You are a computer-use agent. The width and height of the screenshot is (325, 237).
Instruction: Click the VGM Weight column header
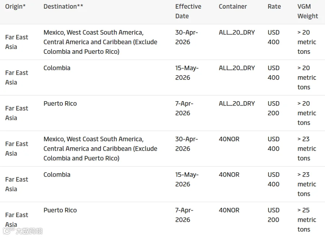click(308, 11)
